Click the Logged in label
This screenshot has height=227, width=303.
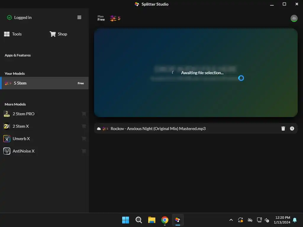[x=23, y=17]
